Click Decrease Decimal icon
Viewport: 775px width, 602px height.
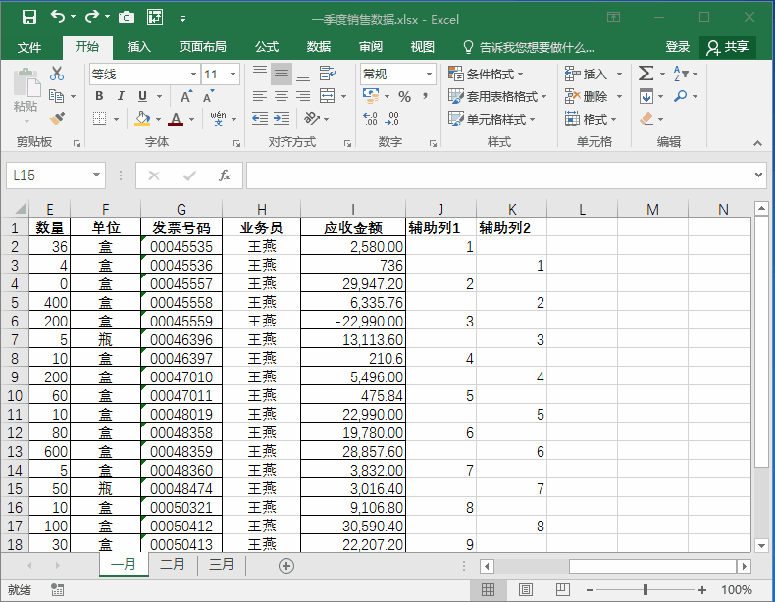(392, 119)
